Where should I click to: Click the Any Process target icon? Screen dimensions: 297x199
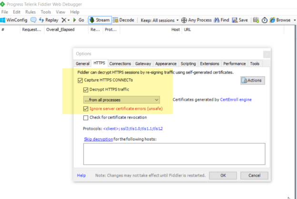(x=184, y=20)
